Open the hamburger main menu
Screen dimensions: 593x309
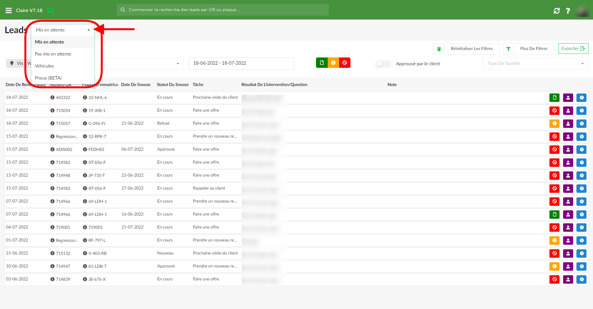click(8, 10)
